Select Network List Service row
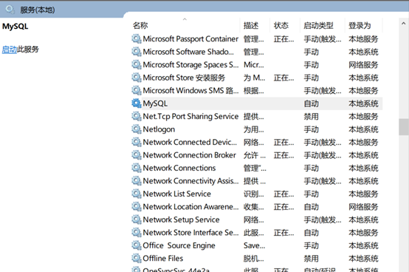Image resolution: width=409 pixels, height=272 pixels. [x=177, y=194]
